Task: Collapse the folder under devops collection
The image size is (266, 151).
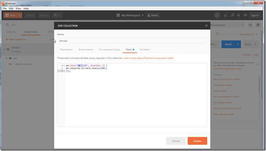Action: coord(7,58)
